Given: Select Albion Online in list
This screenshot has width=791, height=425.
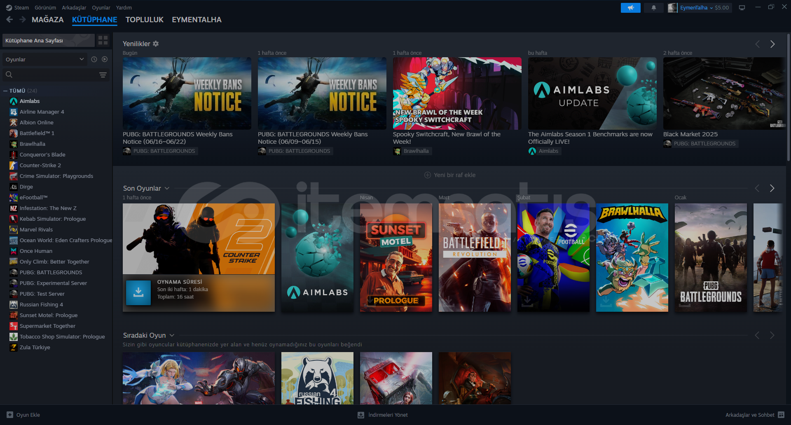Looking at the screenshot, I should pos(36,123).
